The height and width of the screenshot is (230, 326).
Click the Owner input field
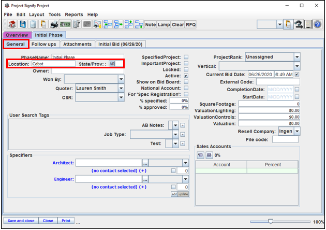(x=88, y=71)
